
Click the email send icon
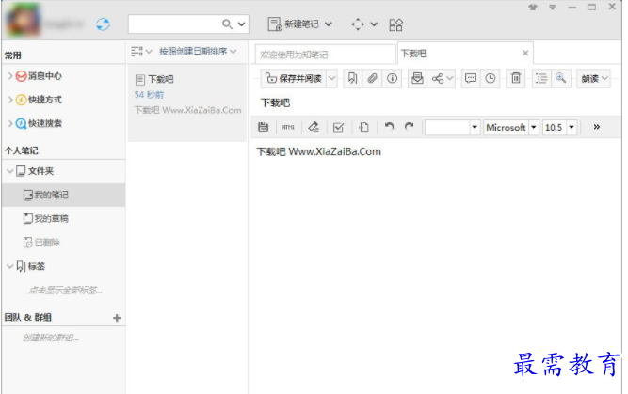tap(417, 78)
